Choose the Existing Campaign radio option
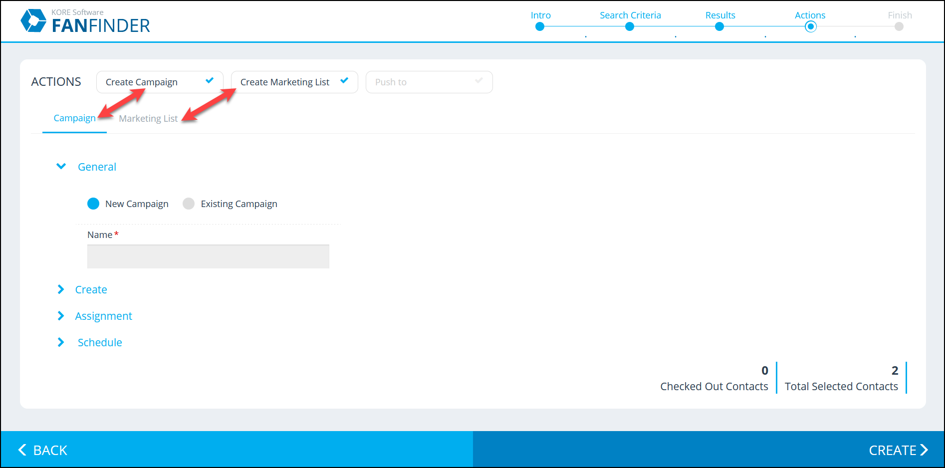945x468 pixels. tap(189, 204)
